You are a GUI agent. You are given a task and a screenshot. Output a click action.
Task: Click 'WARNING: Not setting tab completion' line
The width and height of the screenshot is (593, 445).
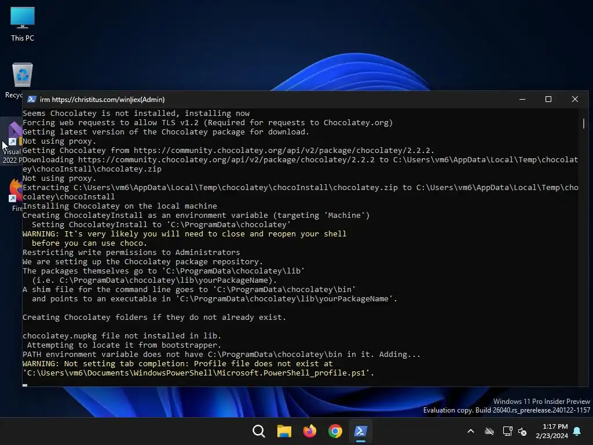point(178,364)
